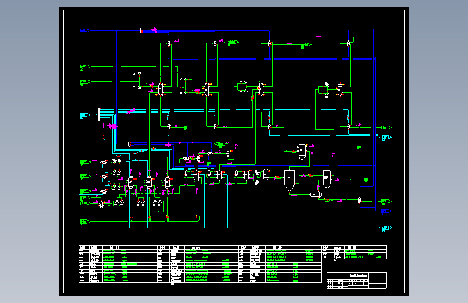Image resolution: width=468 pixels, height=303 pixels.
Task: Select the tall capsule vessel right of the cone hopper
Action: [x=327, y=178]
